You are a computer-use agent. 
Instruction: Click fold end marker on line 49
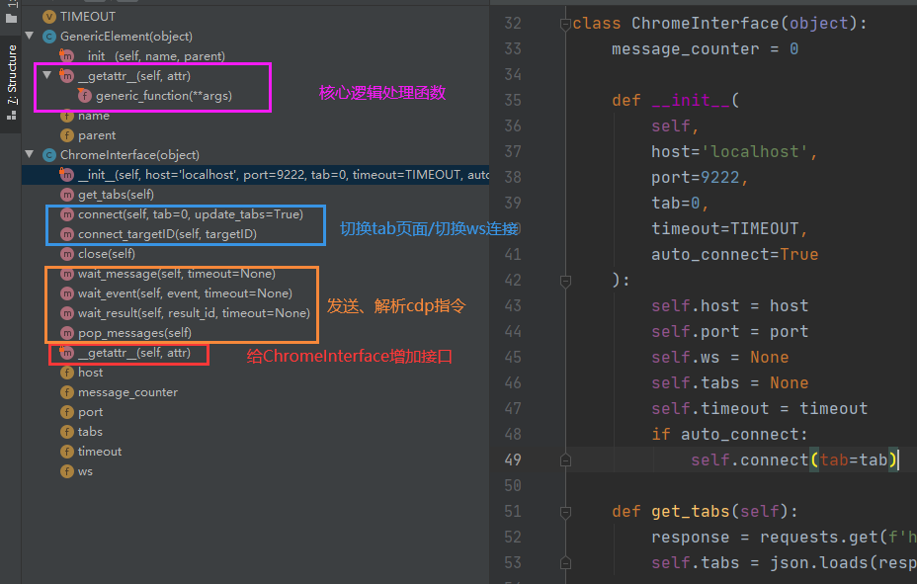pyautogui.click(x=565, y=460)
